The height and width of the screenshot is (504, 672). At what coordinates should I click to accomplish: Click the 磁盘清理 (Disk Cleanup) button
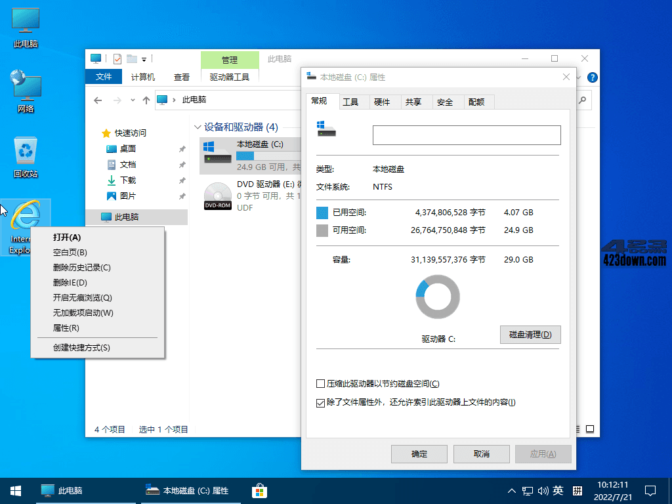[x=530, y=335]
